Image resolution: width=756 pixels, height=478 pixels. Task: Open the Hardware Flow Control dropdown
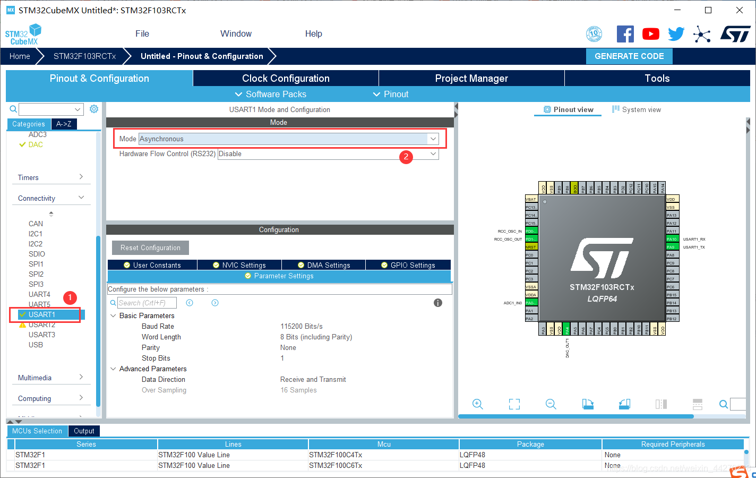click(328, 153)
